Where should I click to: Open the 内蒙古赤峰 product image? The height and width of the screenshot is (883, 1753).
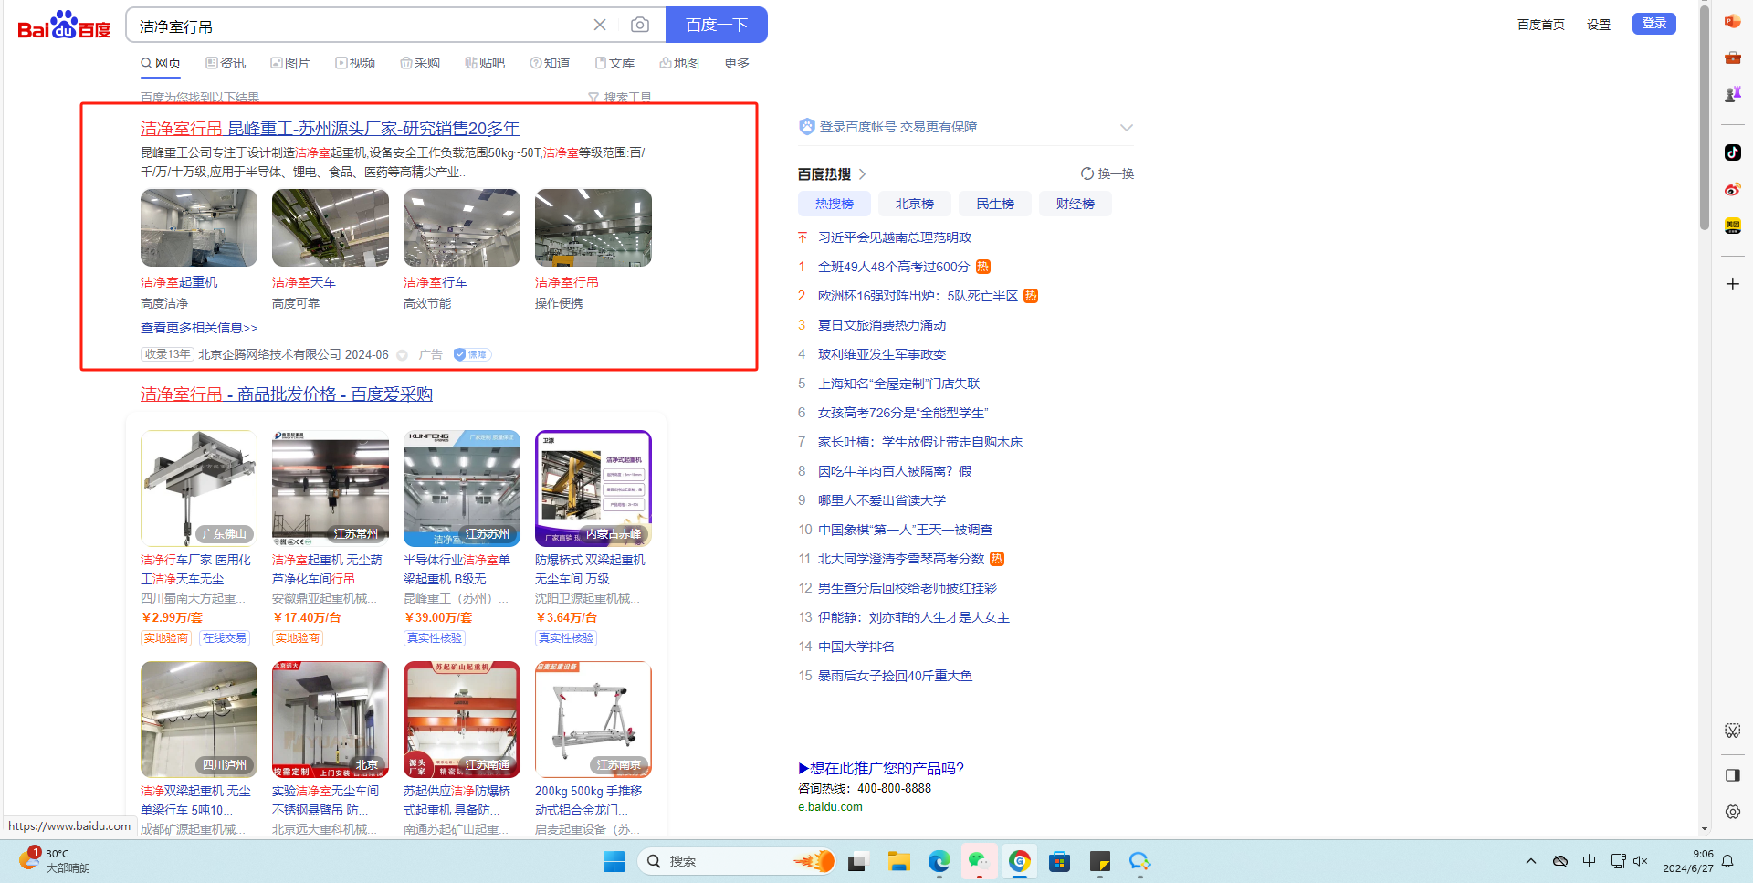(x=593, y=489)
